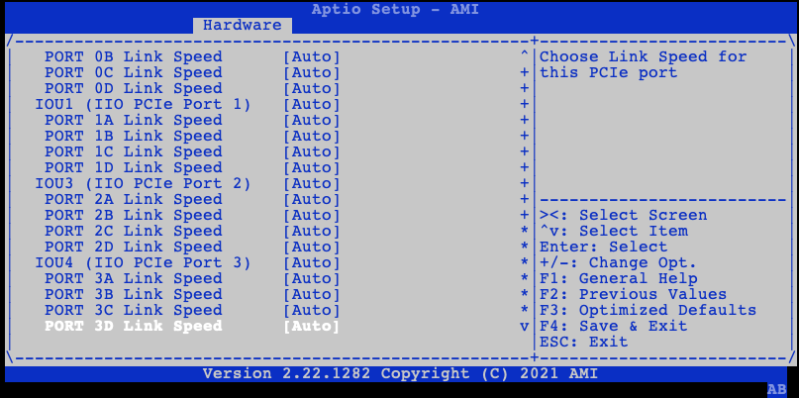Select the PORT 3C Link Speed row
Viewport: 799px width, 398px height.
coord(192,310)
